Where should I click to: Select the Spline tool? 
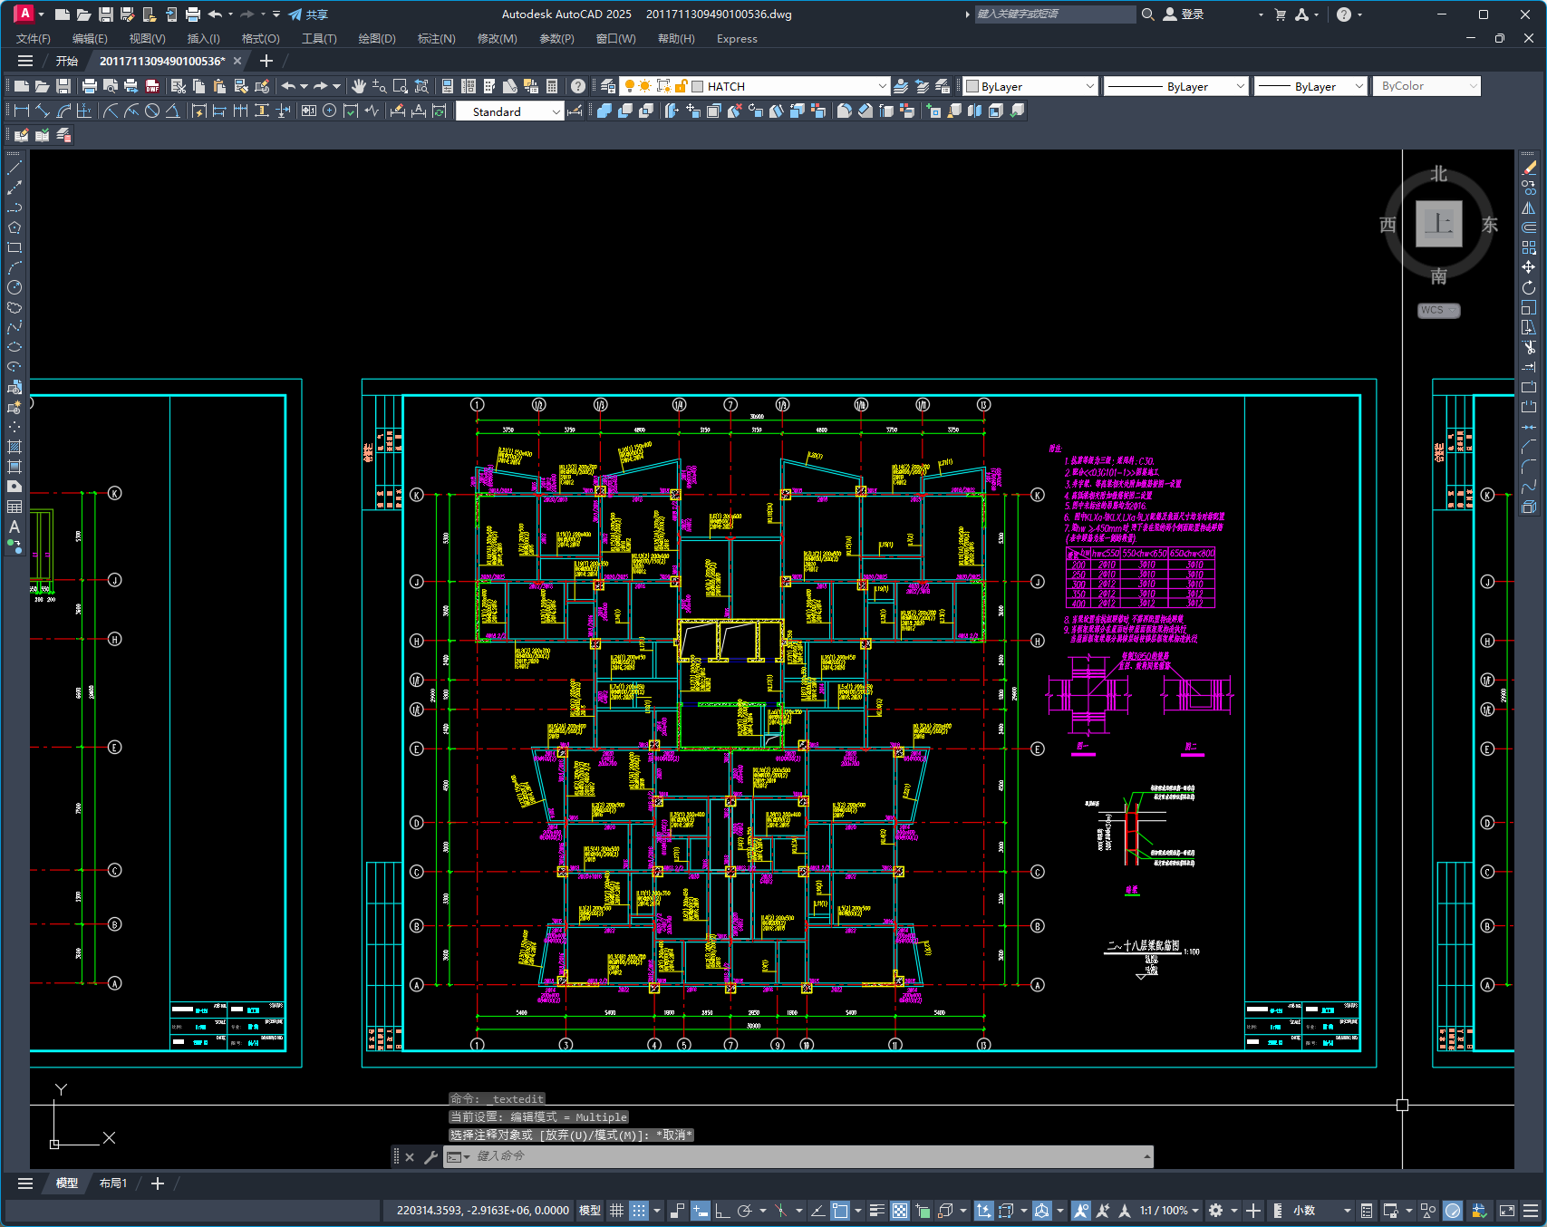pos(15,327)
